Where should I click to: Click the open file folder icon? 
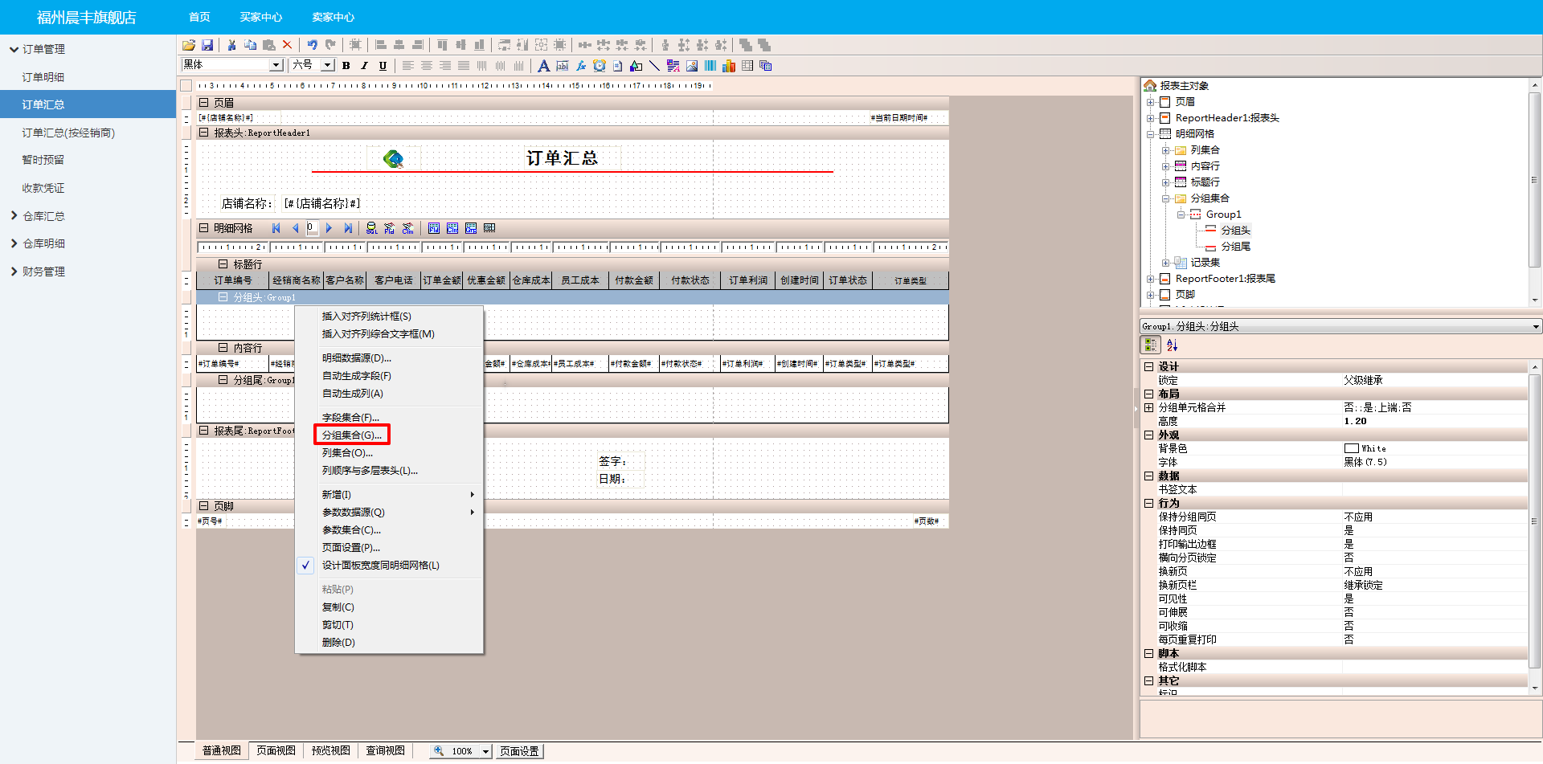tap(189, 45)
